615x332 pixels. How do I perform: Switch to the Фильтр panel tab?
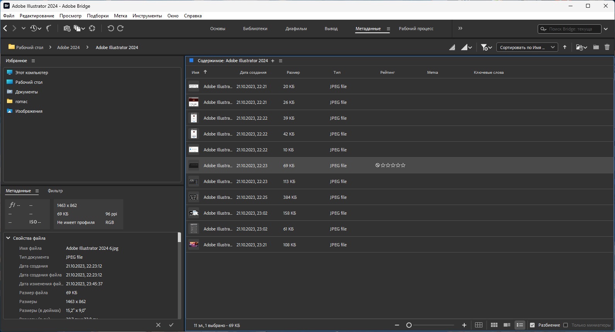(55, 191)
